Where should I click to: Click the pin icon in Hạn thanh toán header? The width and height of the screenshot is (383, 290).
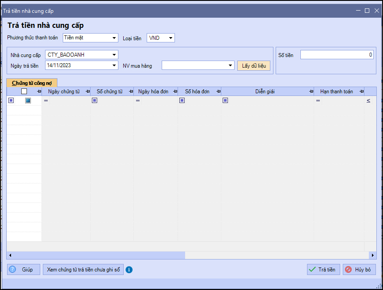pos(361,92)
